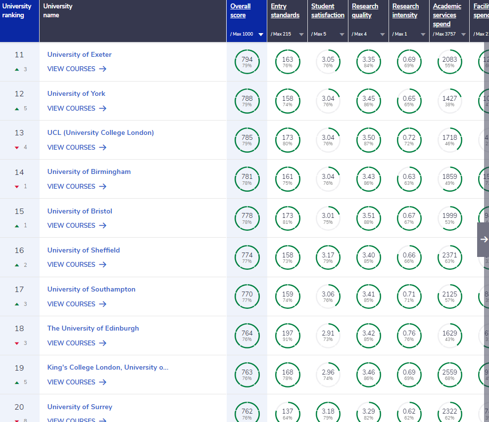Click Southampton research intensity 0.71 circle
Viewport: 489px width, 422px height.
(409, 296)
